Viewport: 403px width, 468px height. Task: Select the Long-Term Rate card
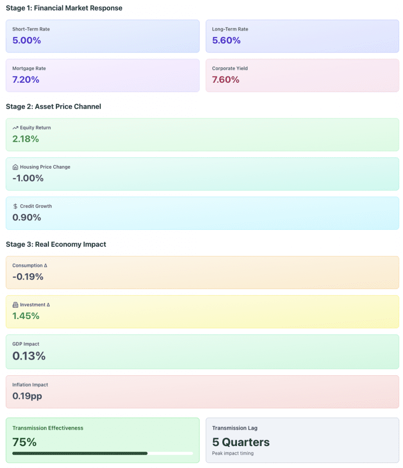[302, 36]
